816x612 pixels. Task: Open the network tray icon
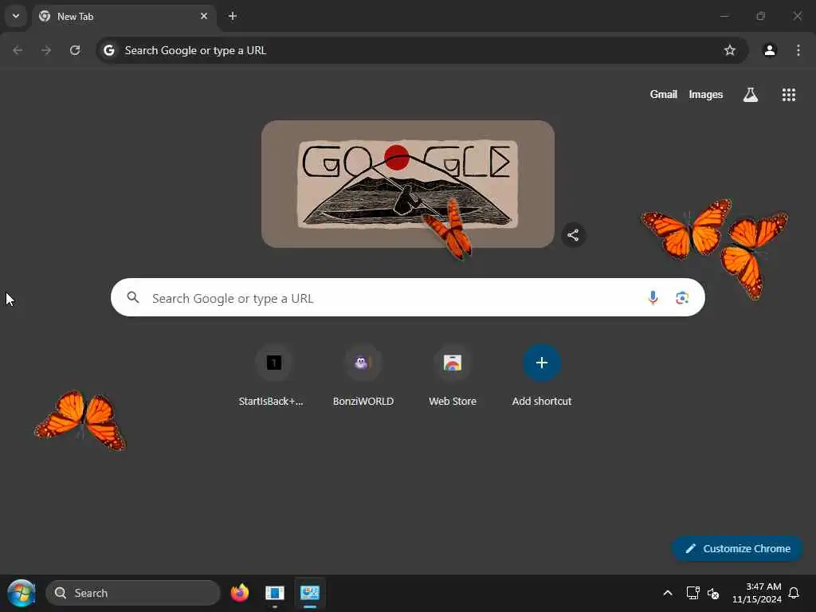coord(692,593)
